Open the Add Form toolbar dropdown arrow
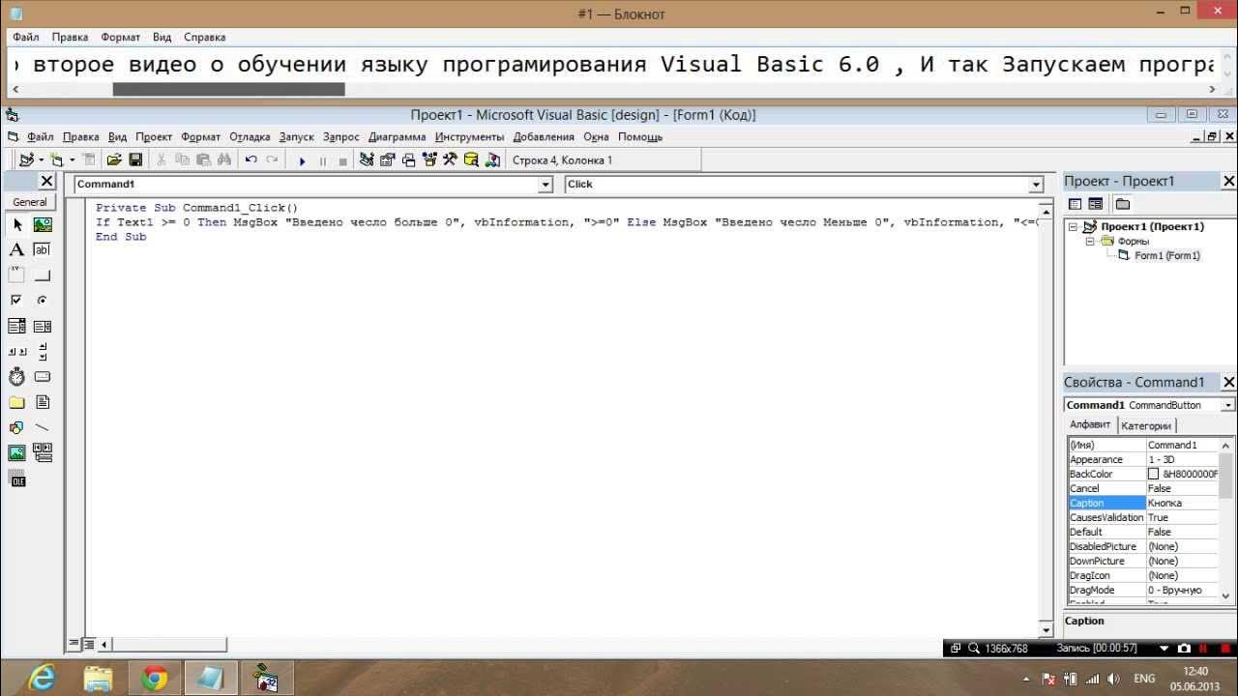1238x696 pixels. pos(72,160)
